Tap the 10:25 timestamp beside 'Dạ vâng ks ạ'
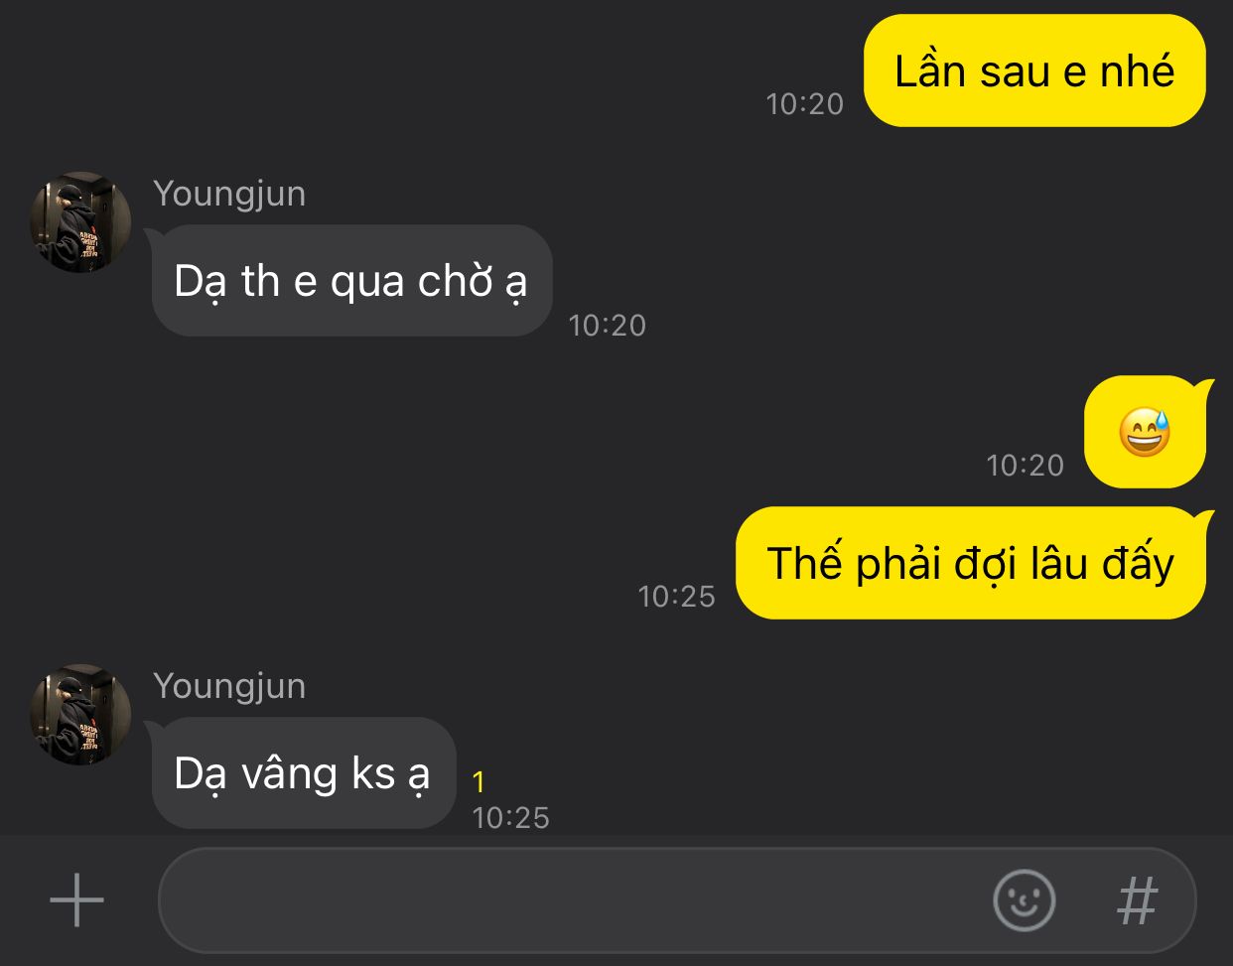Screen dimensions: 1233x966 coord(510,818)
